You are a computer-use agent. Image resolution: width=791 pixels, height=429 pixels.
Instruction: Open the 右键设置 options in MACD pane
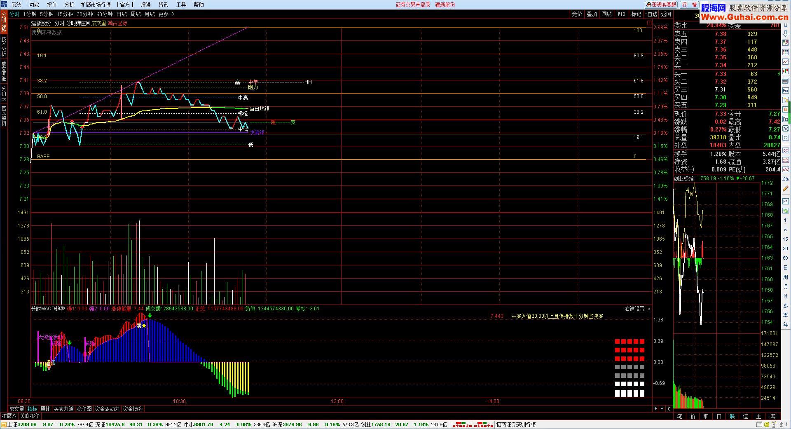pos(634,309)
